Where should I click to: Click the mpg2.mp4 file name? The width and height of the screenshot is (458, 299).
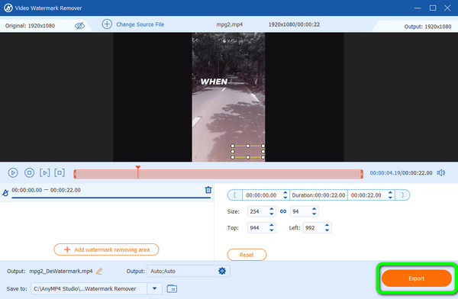point(229,24)
